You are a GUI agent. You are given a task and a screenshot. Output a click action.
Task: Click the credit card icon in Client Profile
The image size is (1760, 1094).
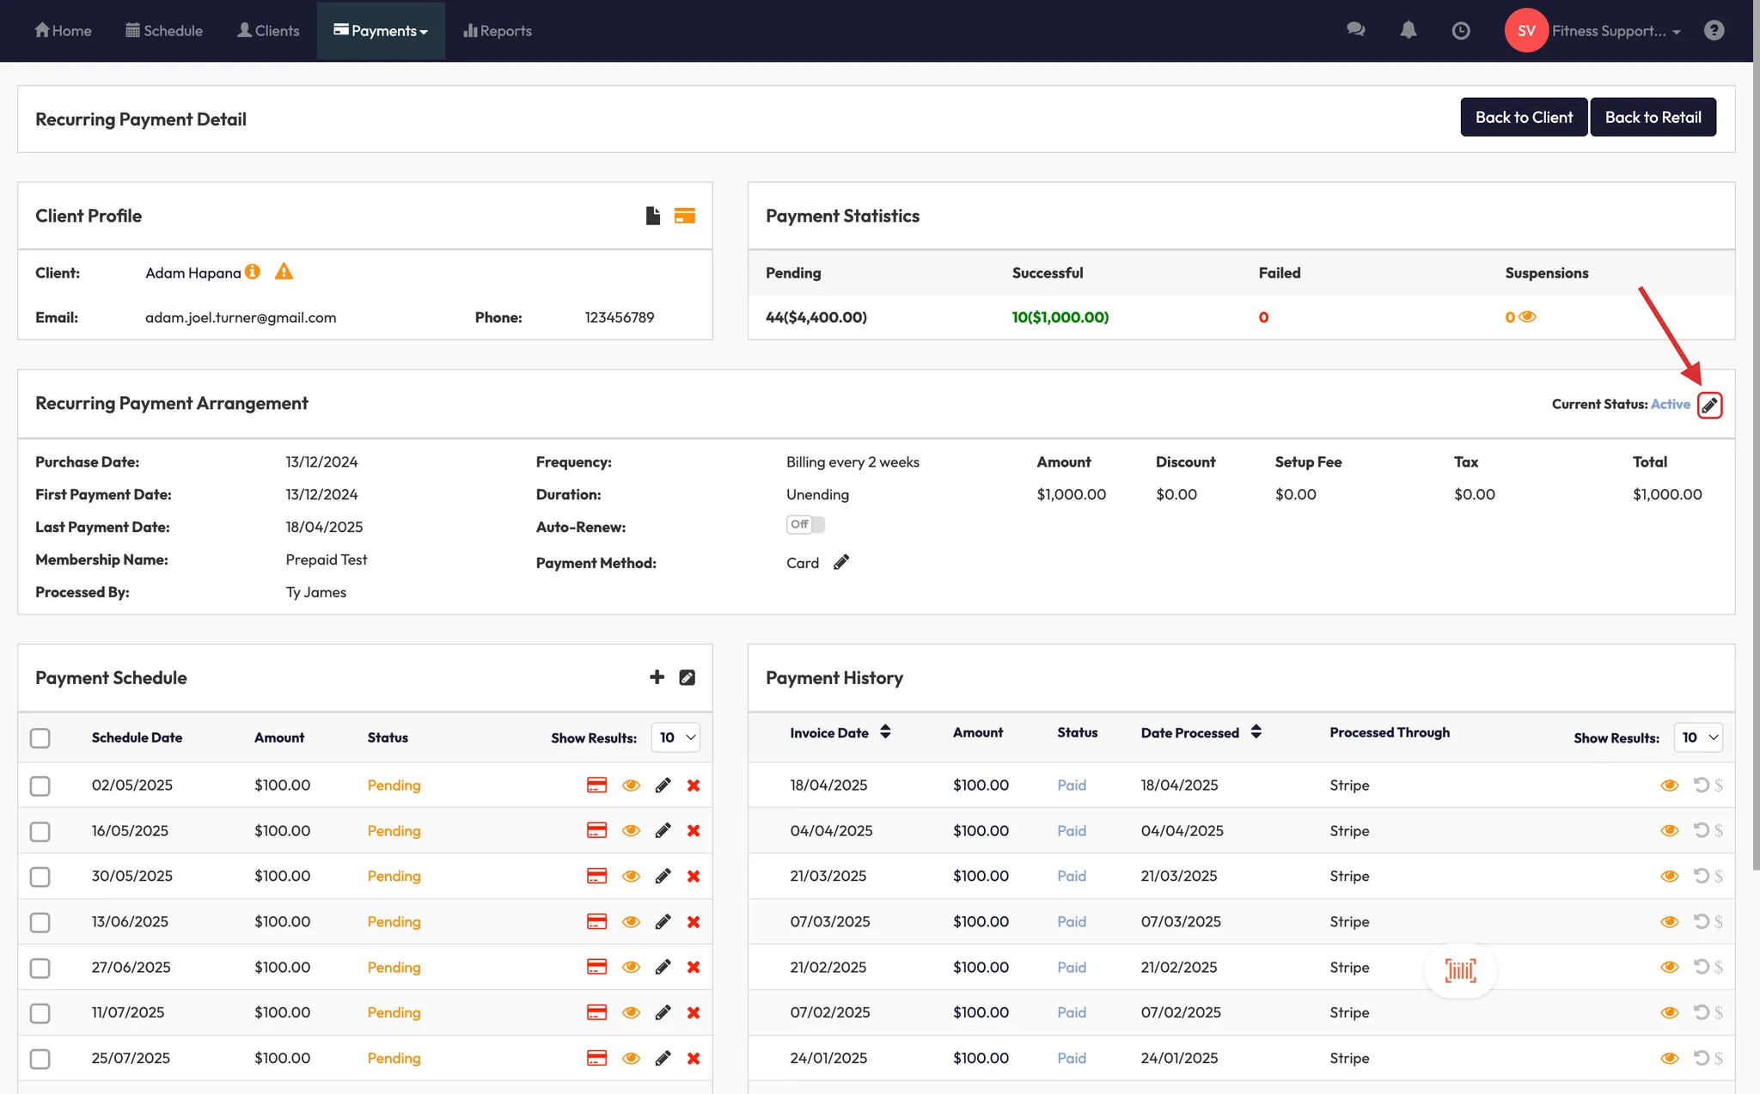point(684,216)
